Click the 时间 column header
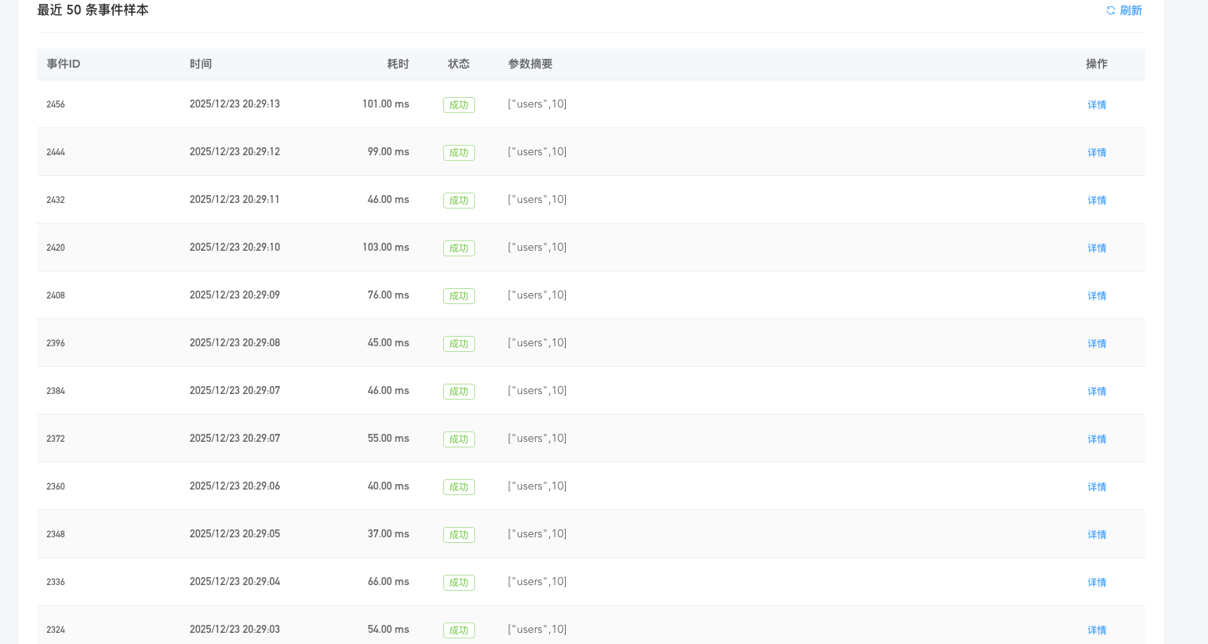Viewport: 1208px width, 644px height. tap(201, 64)
